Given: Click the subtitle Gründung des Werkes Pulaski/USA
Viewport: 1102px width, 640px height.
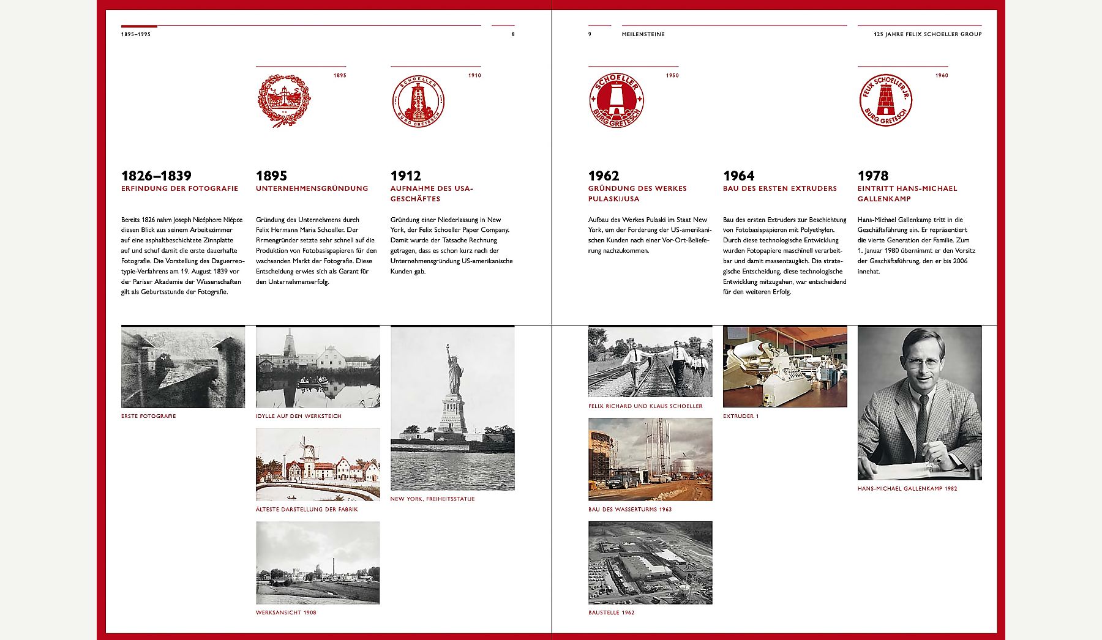Looking at the screenshot, I should coord(637,193).
